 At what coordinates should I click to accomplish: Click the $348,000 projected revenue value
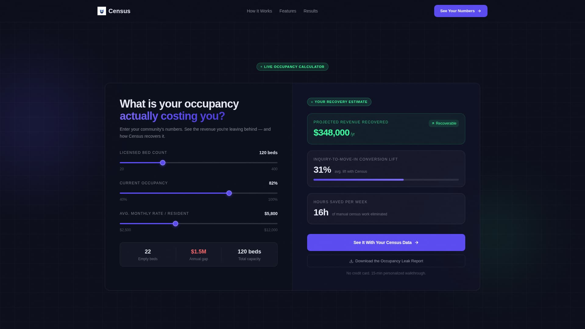coord(331,133)
